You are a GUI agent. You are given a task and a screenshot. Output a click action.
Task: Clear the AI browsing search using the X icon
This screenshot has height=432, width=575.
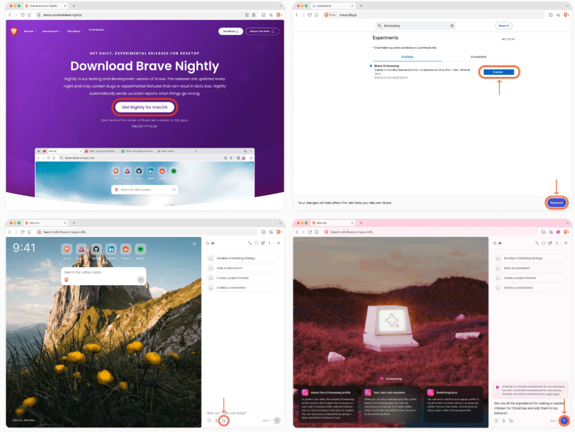coord(452,25)
